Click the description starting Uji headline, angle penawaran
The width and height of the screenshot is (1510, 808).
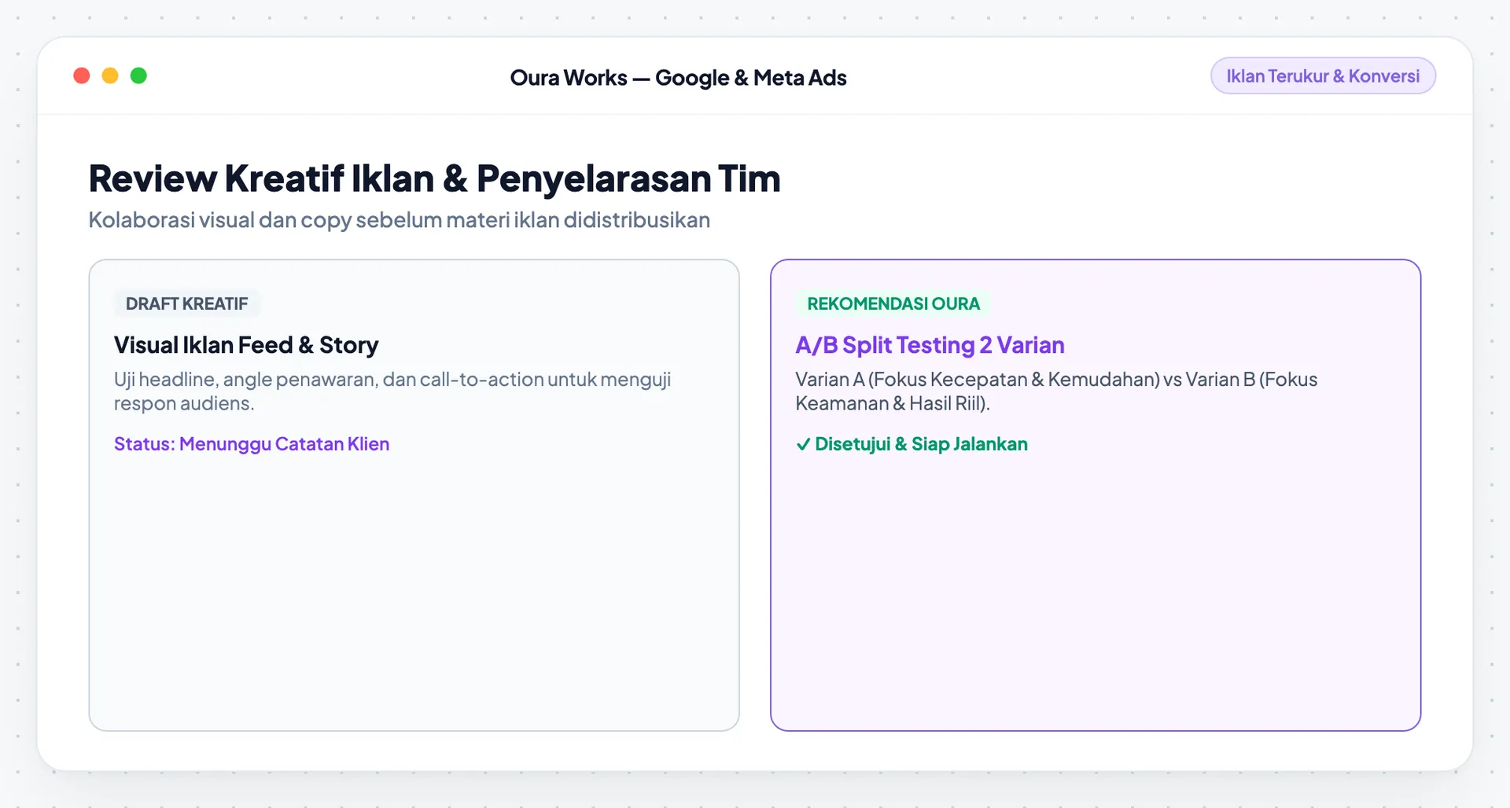pos(392,391)
